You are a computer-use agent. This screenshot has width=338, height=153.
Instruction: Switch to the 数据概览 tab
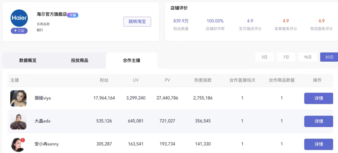pyautogui.click(x=28, y=61)
